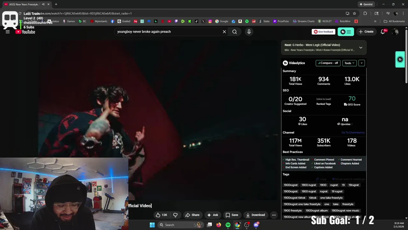Dislike the video with thumbs down
The width and height of the screenshot is (408, 230).
(x=175, y=215)
